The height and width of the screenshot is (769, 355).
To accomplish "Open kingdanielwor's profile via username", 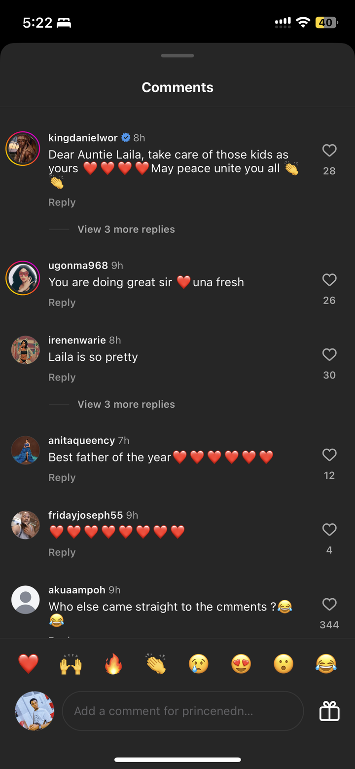I will [x=83, y=138].
